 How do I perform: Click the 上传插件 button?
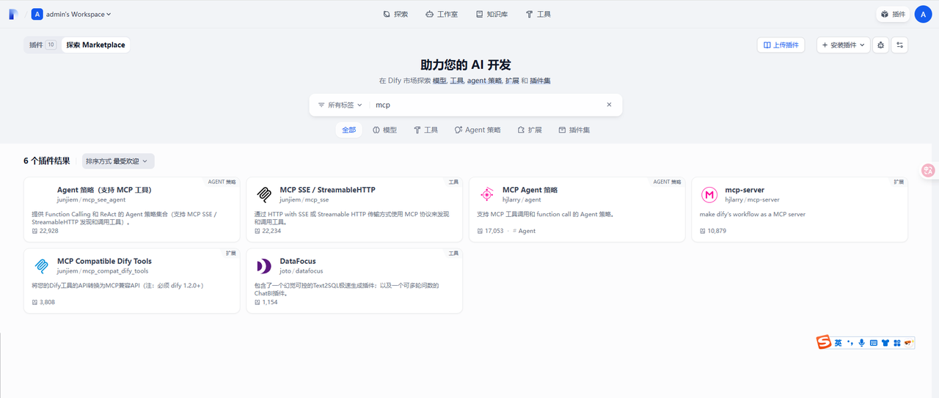(781, 45)
